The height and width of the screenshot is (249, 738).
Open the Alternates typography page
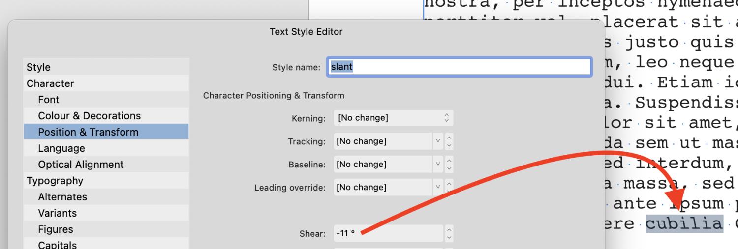click(x=62, y=197)
